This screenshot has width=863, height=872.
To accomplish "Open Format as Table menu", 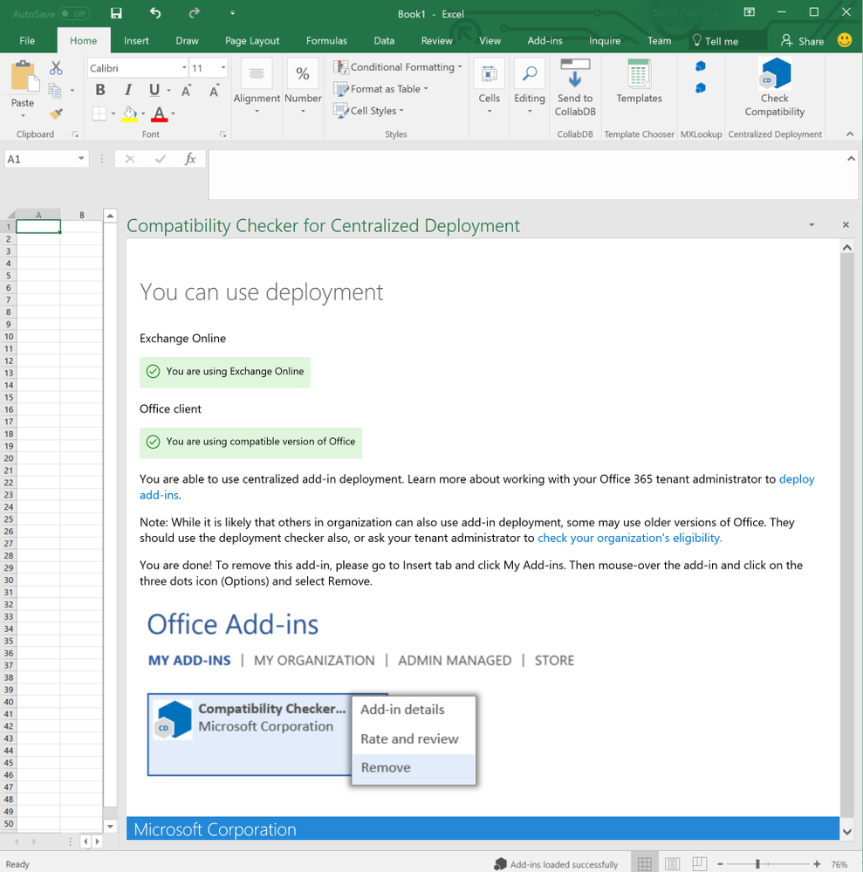I will pyautogui.click(x=380, y=89).
